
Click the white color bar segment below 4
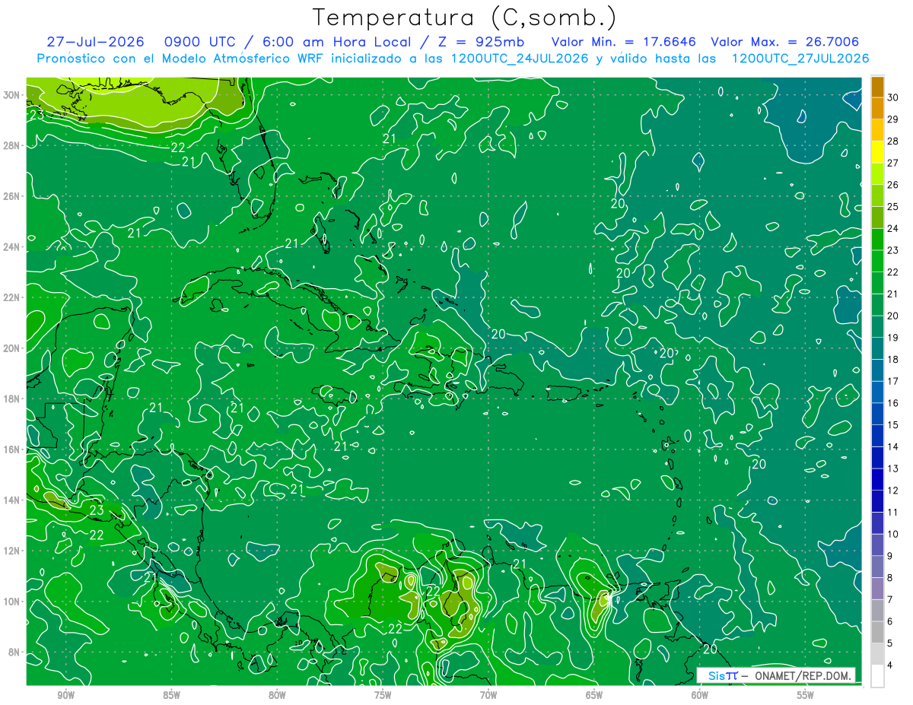tap(877, 676)
